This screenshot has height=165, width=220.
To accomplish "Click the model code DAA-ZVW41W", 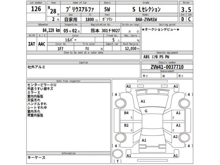I will (x=146, y=19).
